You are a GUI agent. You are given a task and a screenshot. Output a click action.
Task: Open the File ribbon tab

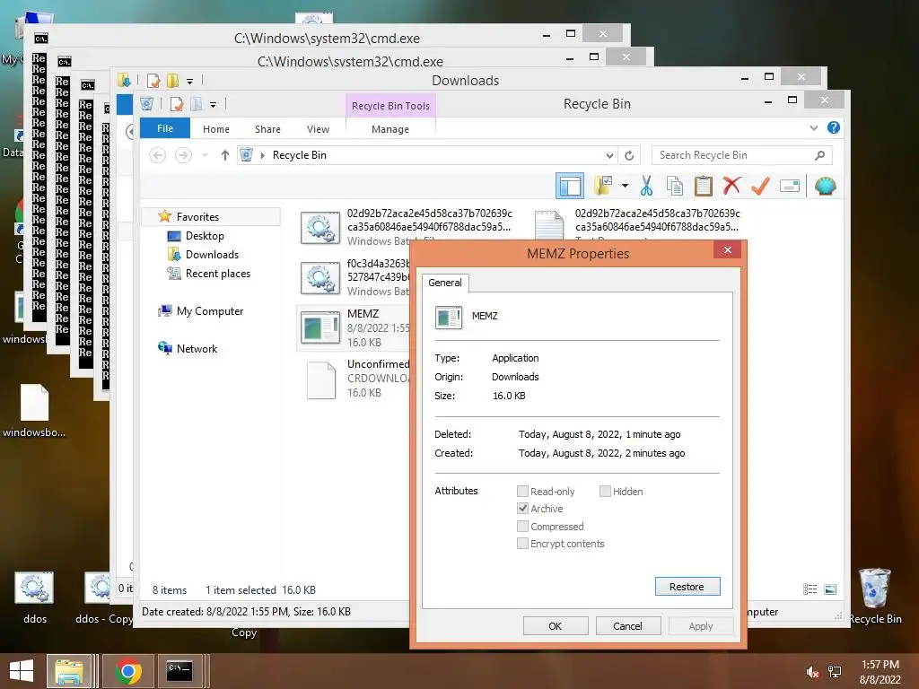click(165, 128)
